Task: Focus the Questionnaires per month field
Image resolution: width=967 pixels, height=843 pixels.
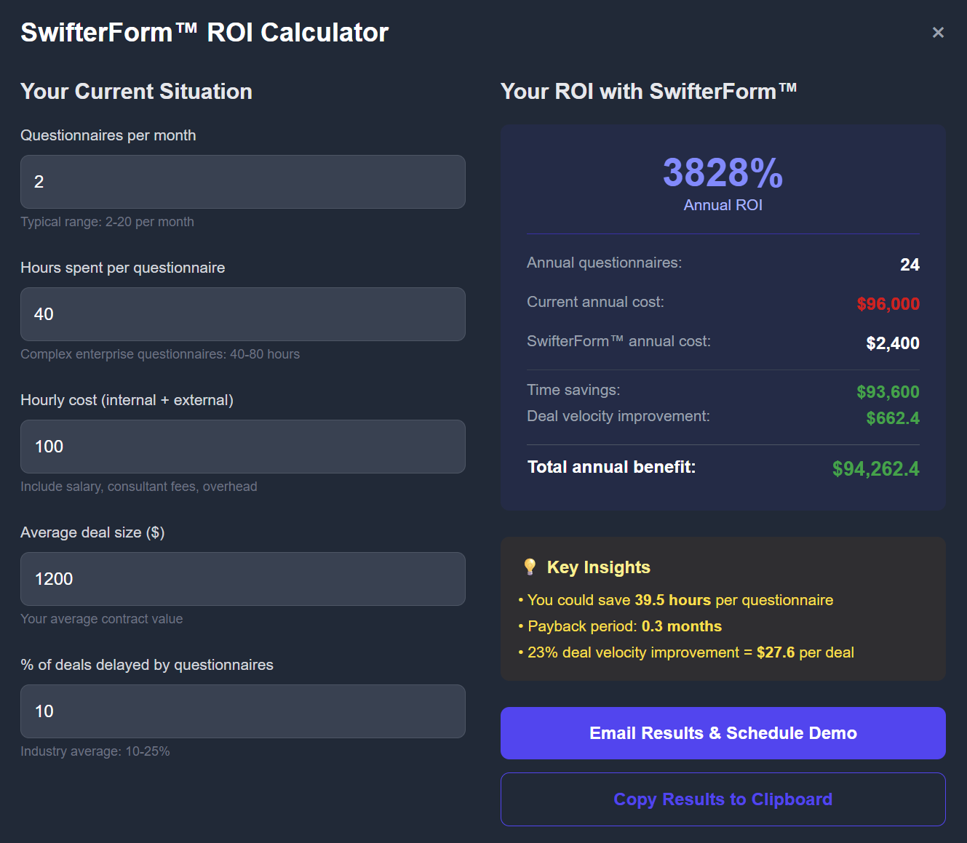Action: [243, 182]
